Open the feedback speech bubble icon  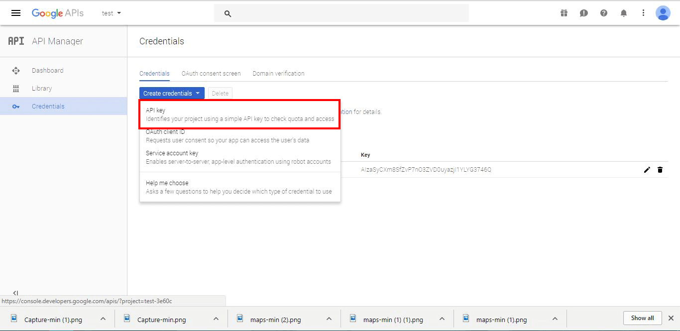pos(584,13)
